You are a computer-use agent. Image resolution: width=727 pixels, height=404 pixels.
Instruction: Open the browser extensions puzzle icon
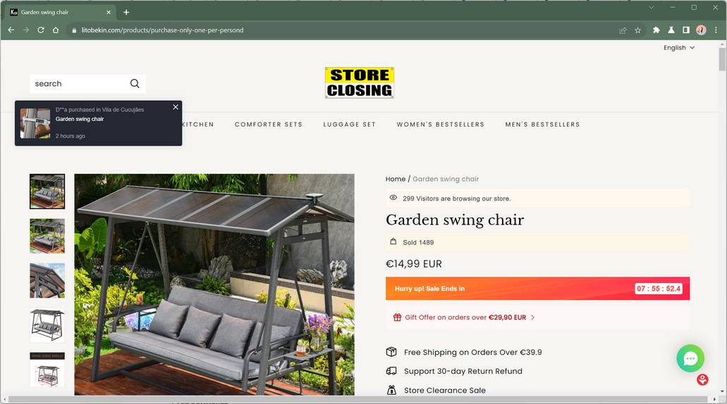(656, 30)
